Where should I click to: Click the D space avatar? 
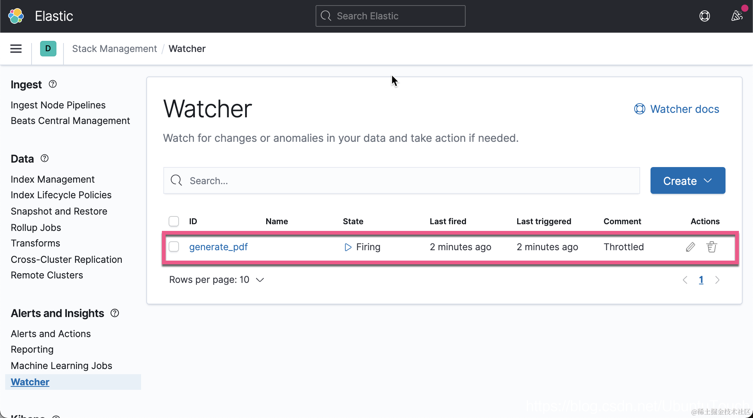48,49
